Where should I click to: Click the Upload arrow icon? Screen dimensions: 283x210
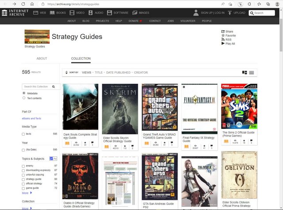[x=229, y=13]
